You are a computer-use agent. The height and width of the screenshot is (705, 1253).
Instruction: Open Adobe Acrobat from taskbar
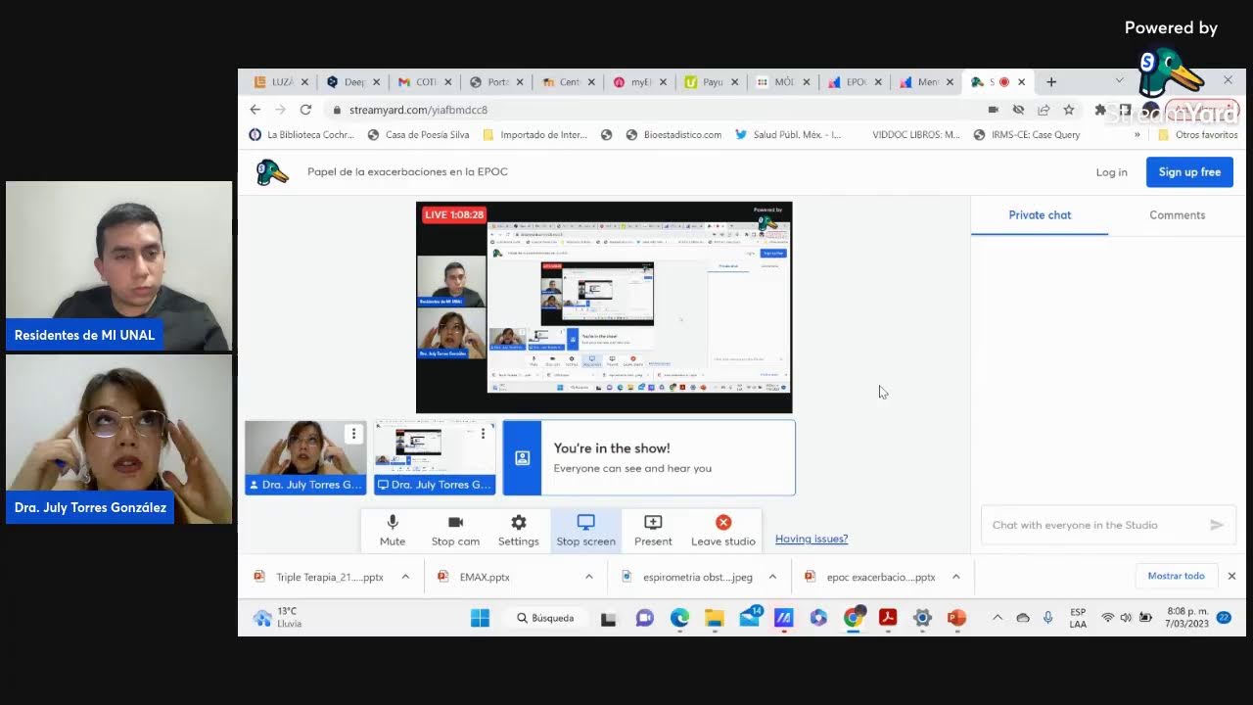coord(888,618)
